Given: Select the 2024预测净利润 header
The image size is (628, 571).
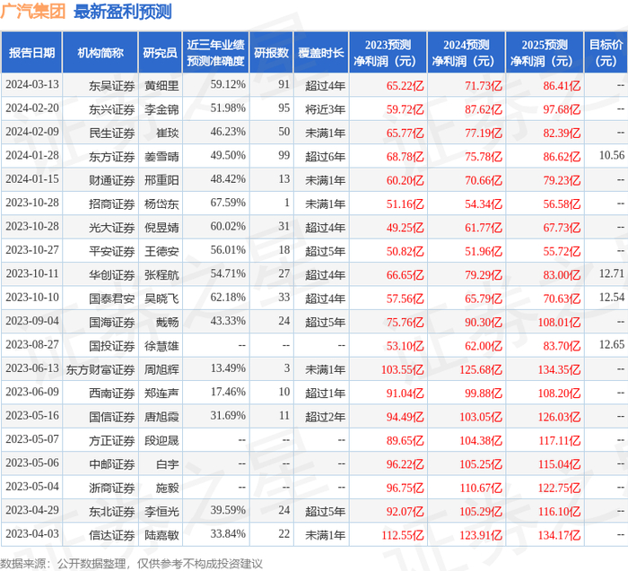Looking at the screenshot, I should (467, 53).
